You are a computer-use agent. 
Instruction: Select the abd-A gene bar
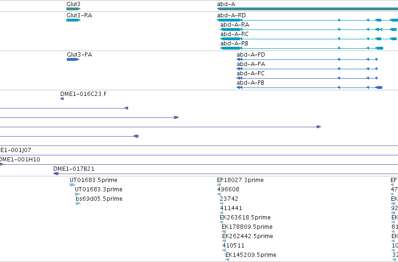click(x=307, y=9)
